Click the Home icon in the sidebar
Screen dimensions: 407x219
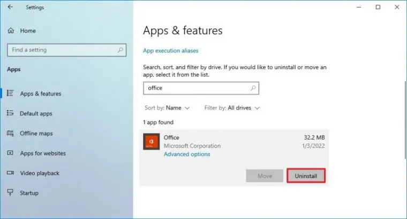11,31
